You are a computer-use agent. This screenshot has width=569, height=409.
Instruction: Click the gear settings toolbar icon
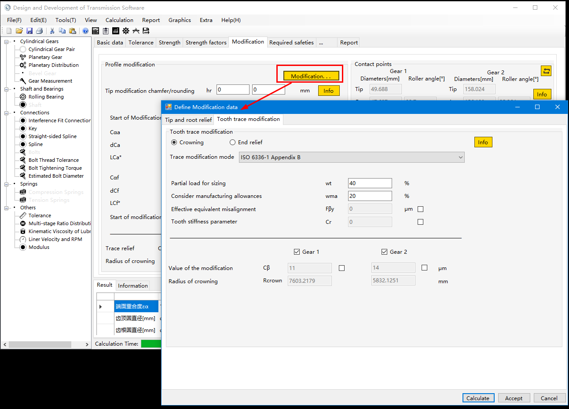pos(126,31)
